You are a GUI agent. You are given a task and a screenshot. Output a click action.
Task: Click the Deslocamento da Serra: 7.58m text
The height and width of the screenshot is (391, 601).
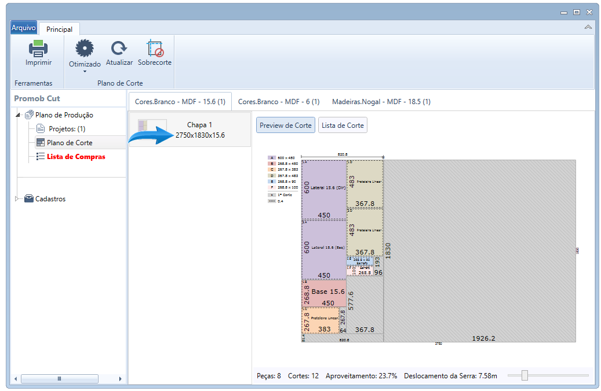pyautogui.click(x=450, y=376)
